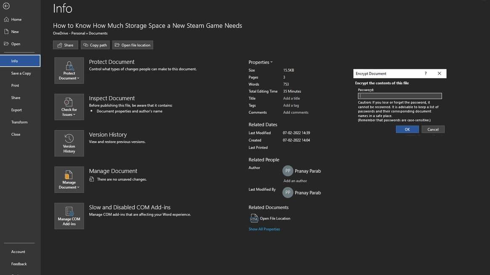Expand the Manage Document dropdown
This screenshot has height=275, width=490.
pyautogui.click(x=69, y=180)
